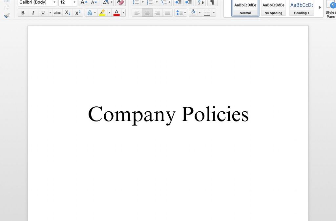
Task: Apply red font color
Action: [x=116, y=13]
